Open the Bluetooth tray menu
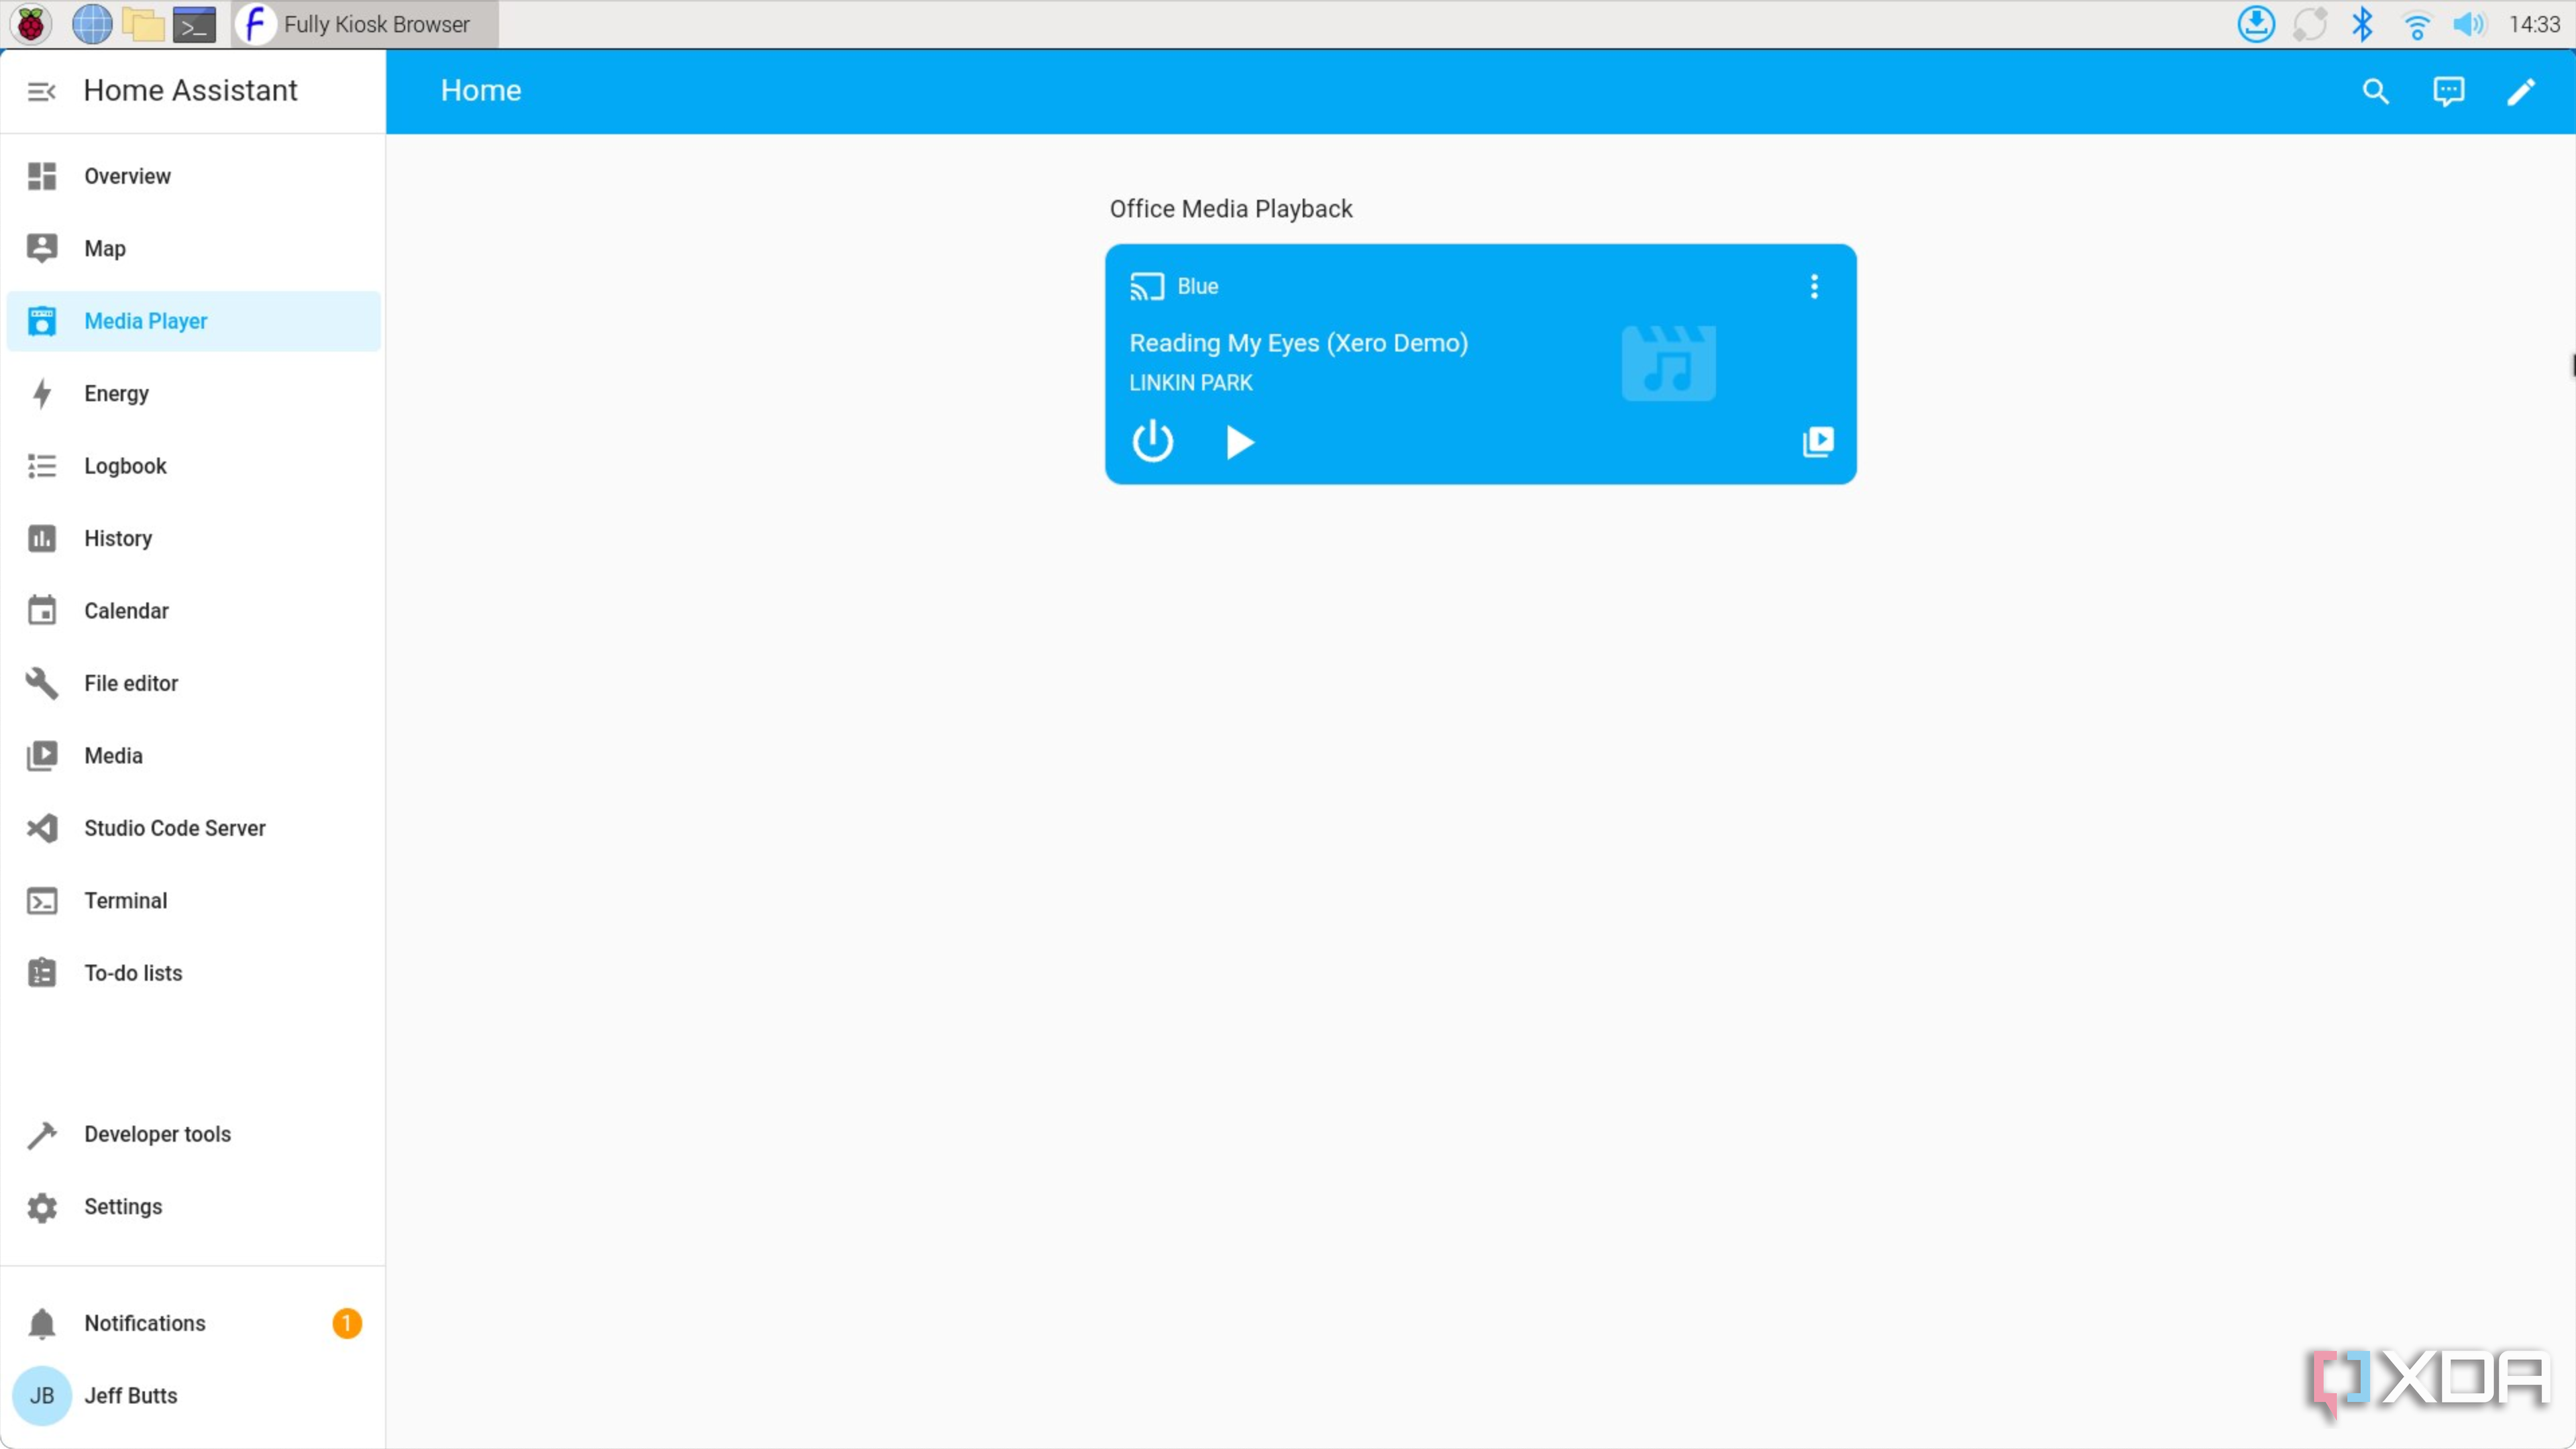The width and height of the screenshot is (2576, 1449). click(x=2362, y=24)
